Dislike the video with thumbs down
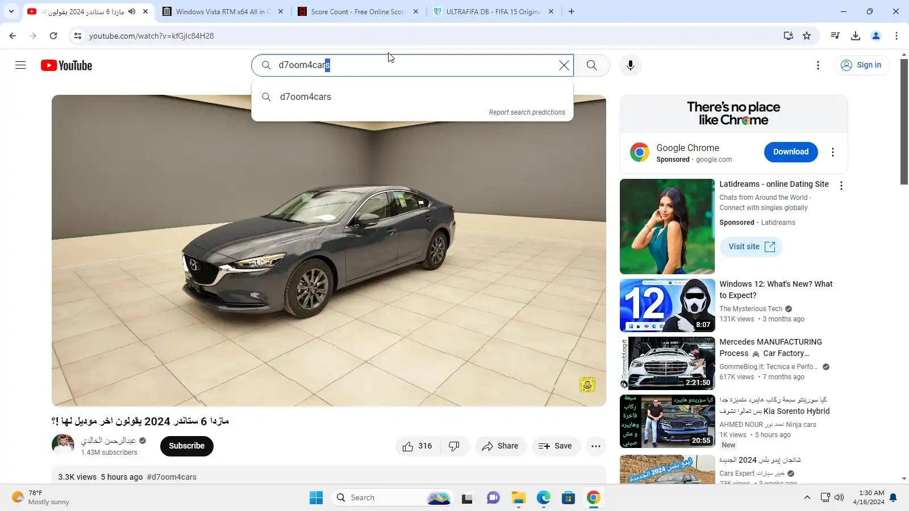This screenshot has width=909, height=511. 454,446
